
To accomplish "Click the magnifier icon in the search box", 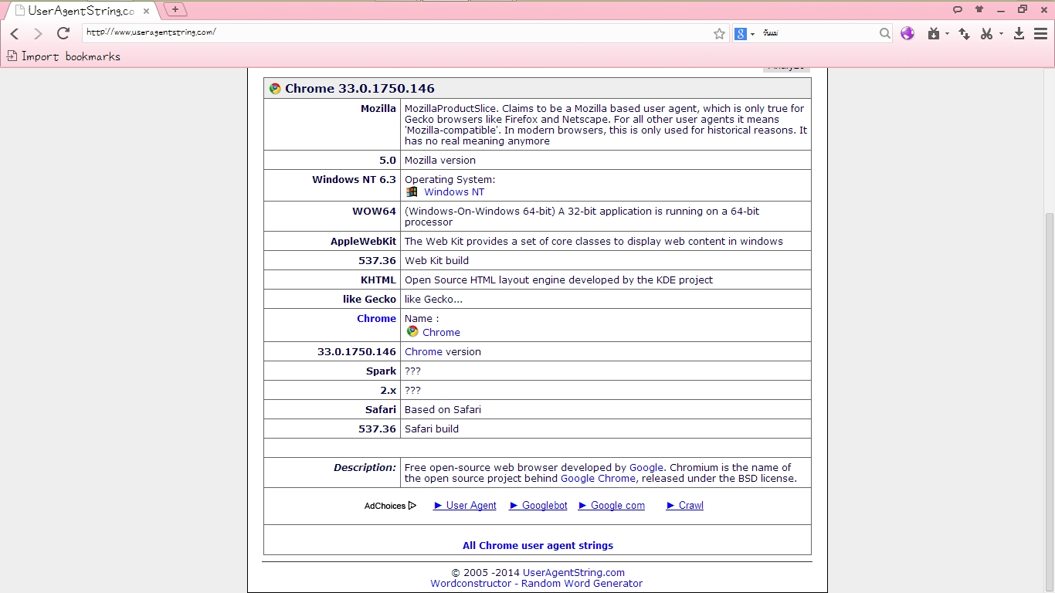I will (x=885, y=33).
